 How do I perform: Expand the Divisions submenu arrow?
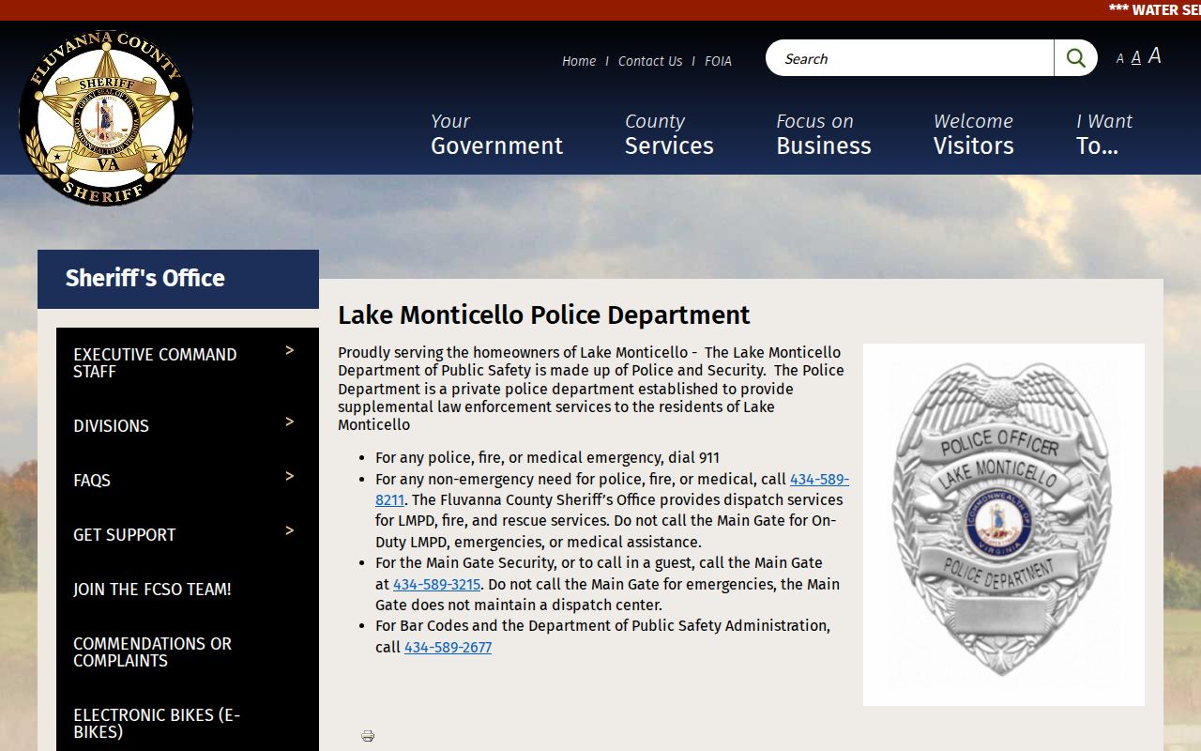click(290, 421)
